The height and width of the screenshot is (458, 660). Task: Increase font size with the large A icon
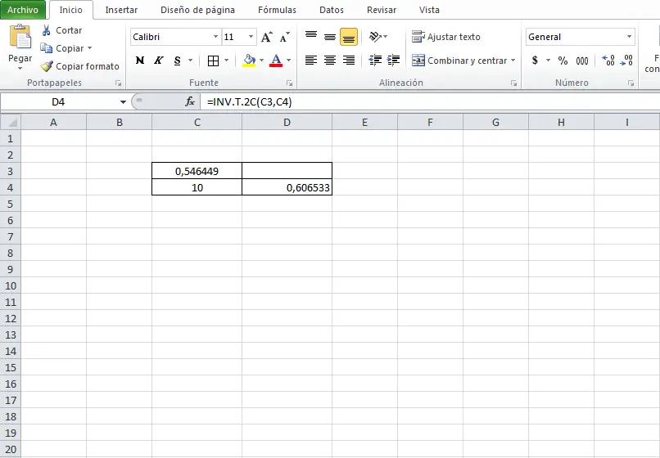[266, 37]
